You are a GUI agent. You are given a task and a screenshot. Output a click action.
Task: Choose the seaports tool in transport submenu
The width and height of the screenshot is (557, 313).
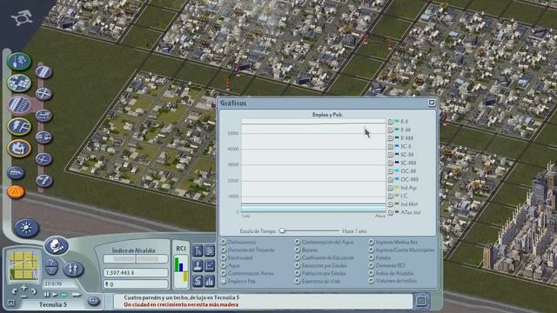coord(44,181)
